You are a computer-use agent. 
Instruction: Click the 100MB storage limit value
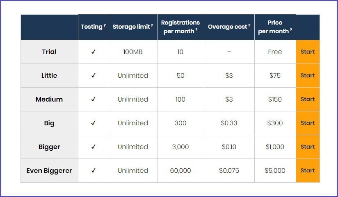[133, 52]
